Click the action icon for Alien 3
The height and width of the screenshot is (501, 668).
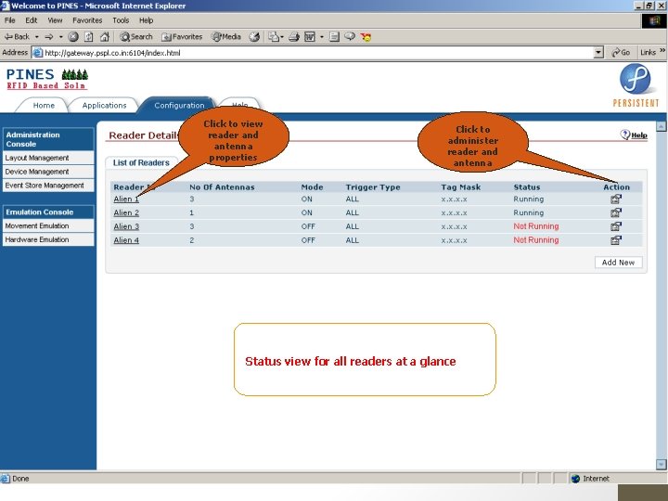[616, 226]
